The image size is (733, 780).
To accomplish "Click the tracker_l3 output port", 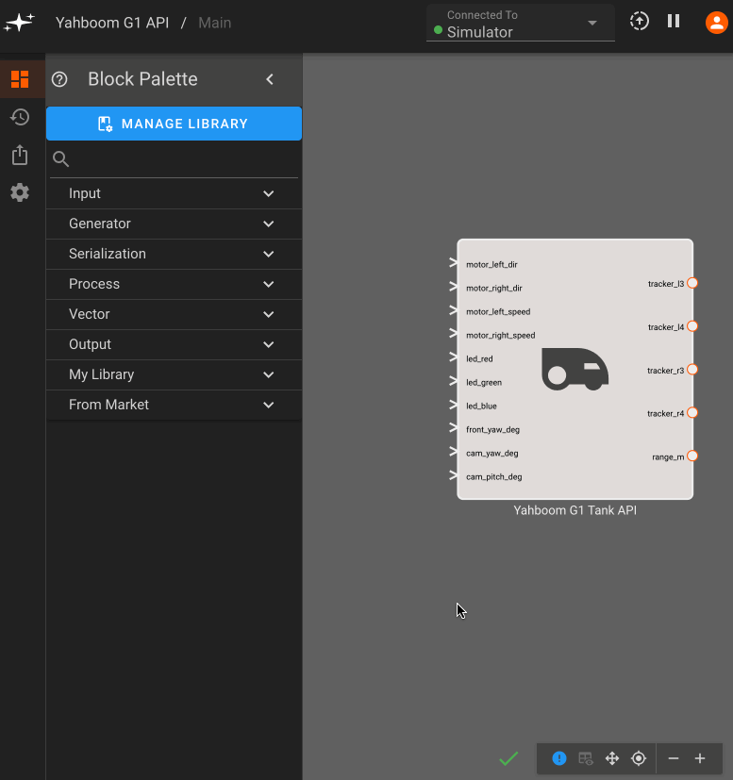I will (692, 283).
